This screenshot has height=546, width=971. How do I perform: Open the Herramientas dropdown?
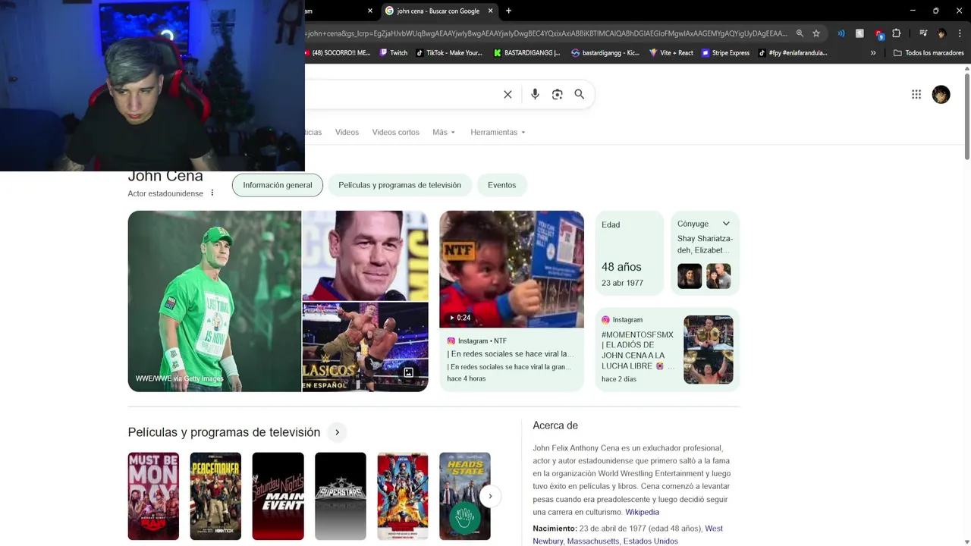[x=498, y=132]
